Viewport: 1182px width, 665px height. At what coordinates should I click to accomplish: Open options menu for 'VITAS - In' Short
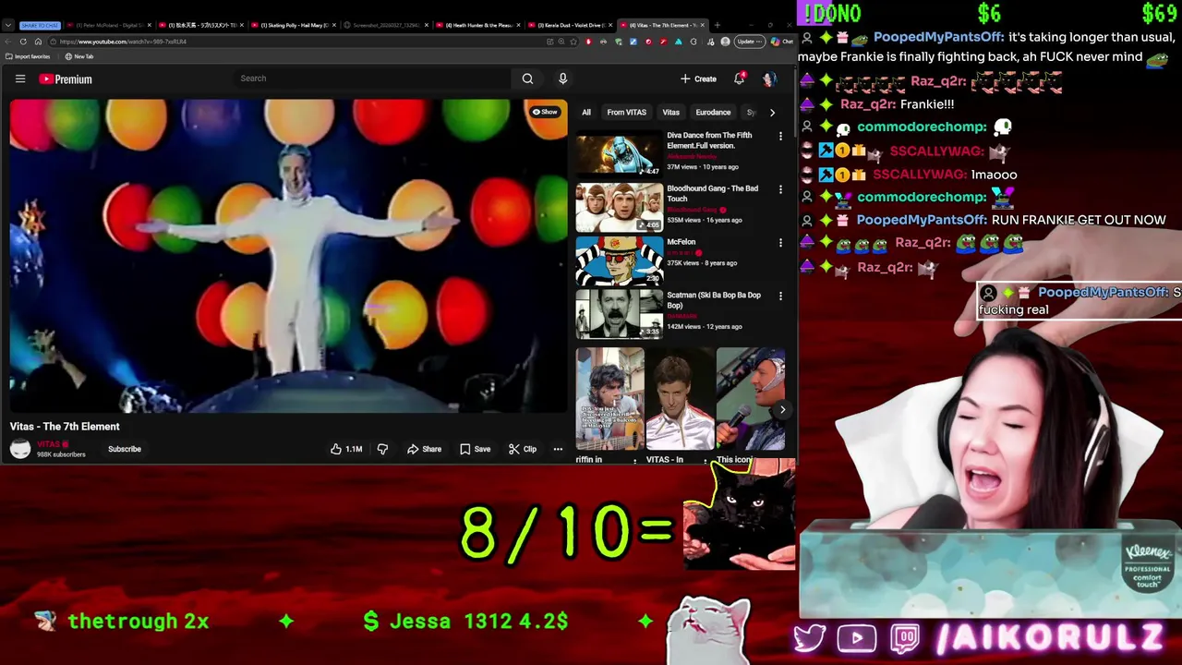pos(705,460)
